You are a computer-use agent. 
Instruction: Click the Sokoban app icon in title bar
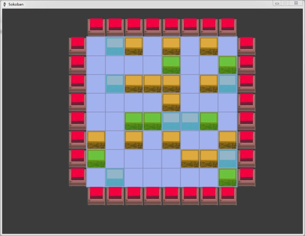coord(5,4)
